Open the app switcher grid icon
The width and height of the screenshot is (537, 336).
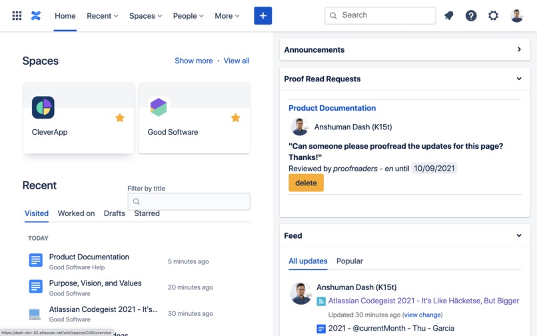coord(17,16)
